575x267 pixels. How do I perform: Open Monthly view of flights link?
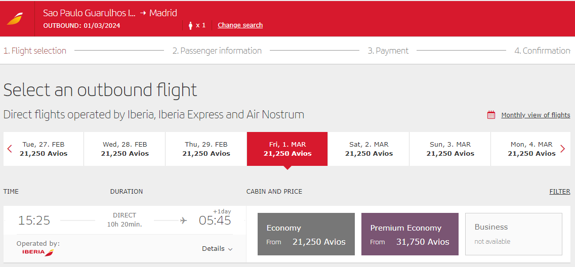536,115
